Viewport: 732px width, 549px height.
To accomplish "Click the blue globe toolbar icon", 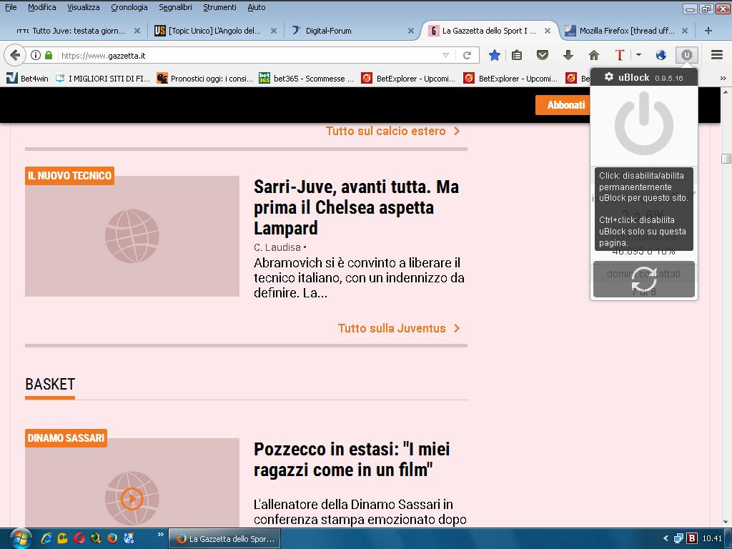I will point(661,56).
